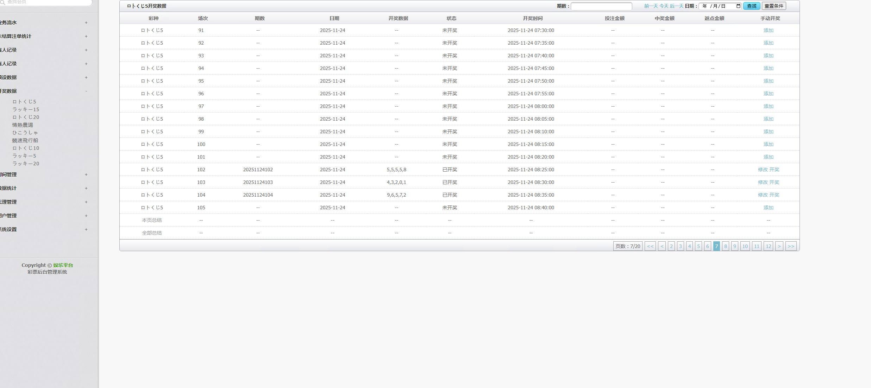Open 情熱農場 lottery data

pyautogui.click(x=23, y=125)
